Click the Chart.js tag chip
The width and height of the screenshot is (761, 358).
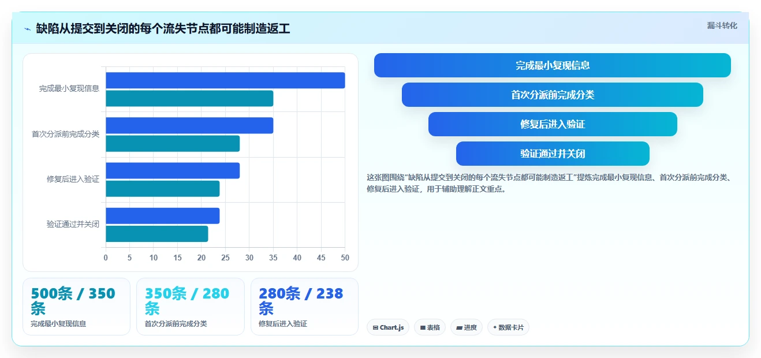(388, 327)
